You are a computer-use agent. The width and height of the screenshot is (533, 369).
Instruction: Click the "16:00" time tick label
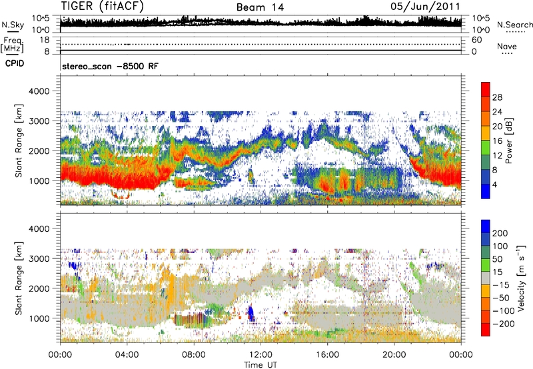[x=327, y=355]
